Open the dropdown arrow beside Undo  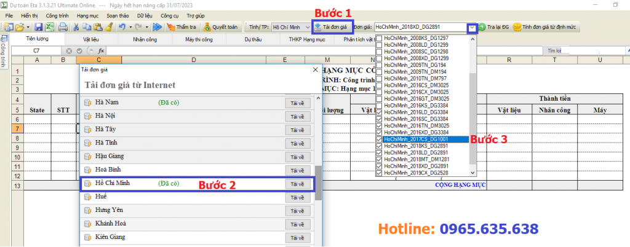[131, 27]
